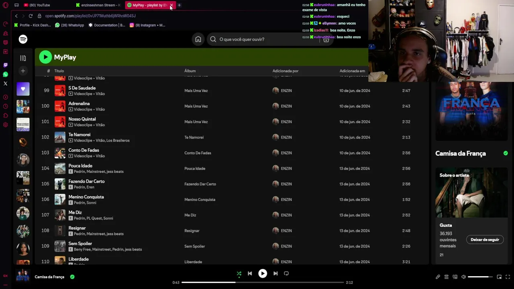Switch to the YouTube tab
Viewport: 514px width, 289px height.
coord(39,5)
